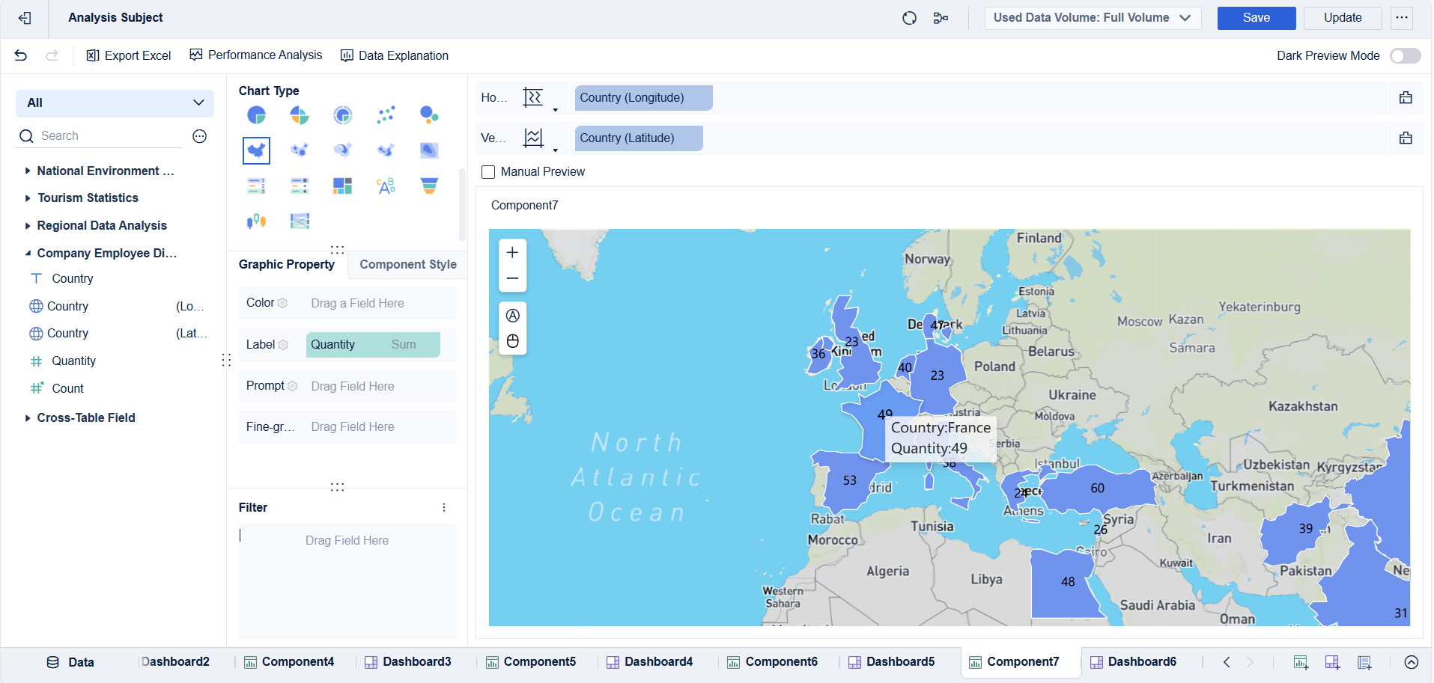Select the scatter chart type
The image size is (1434, 683).
tap(386, 114)
